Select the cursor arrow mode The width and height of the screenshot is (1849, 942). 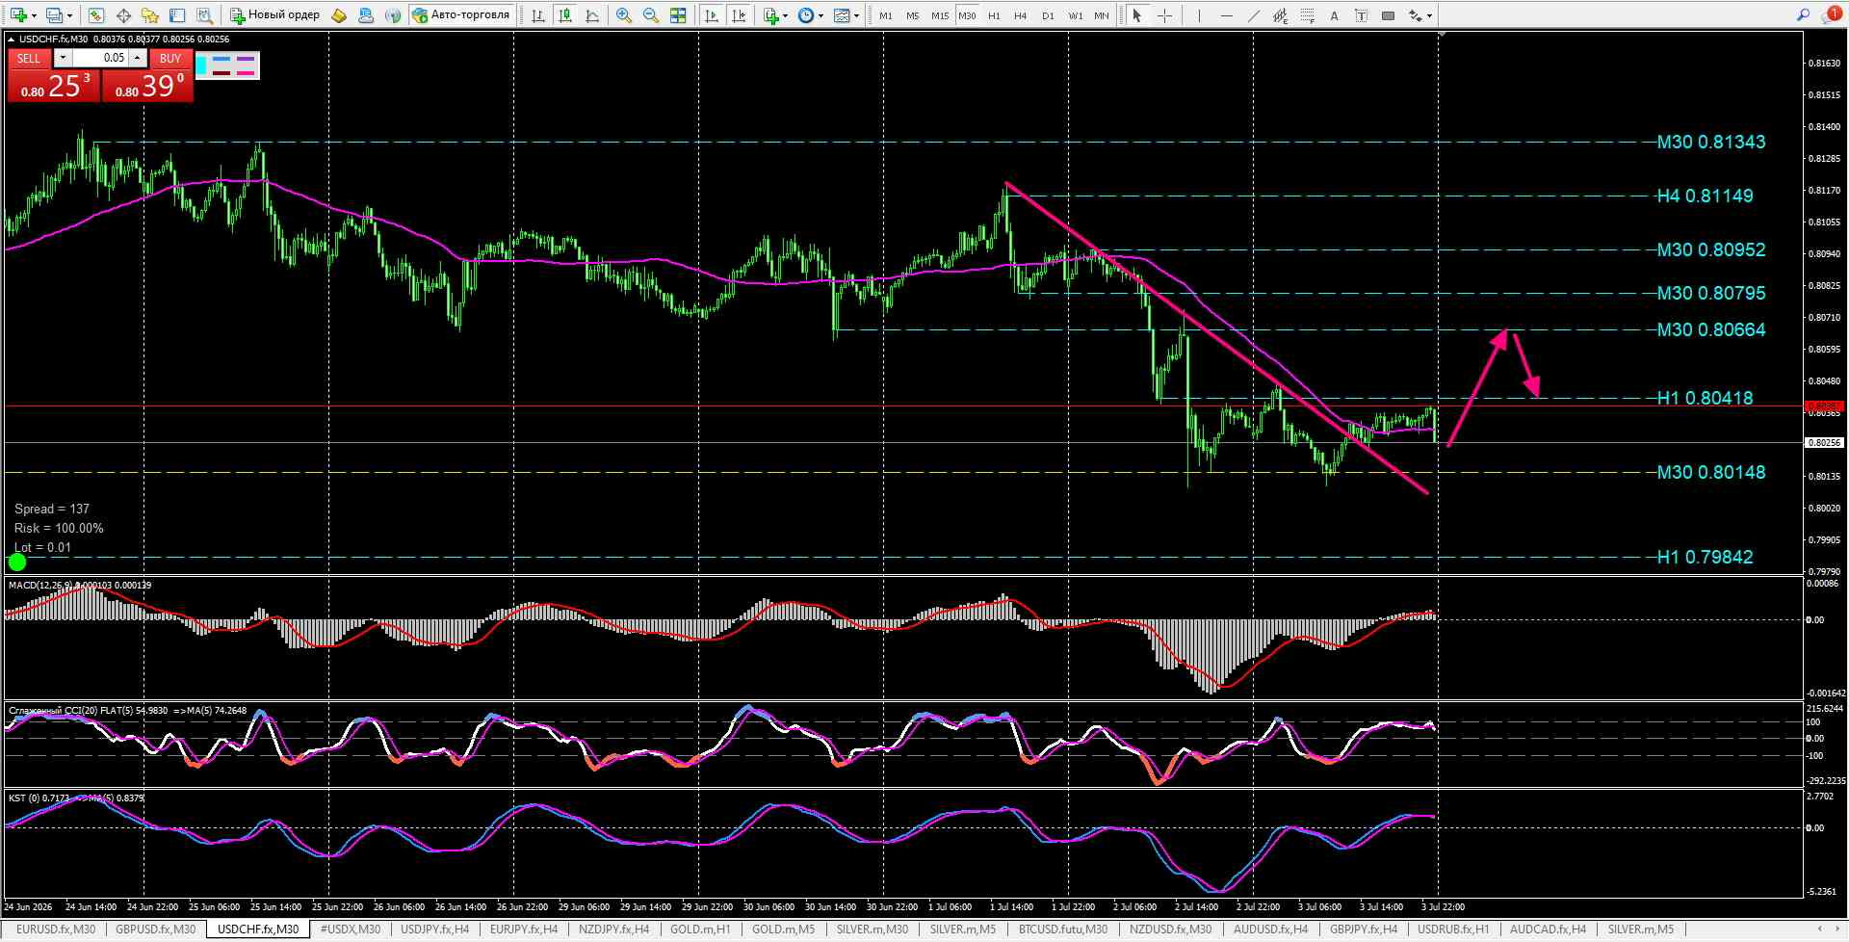click(x=1137, y=15)
